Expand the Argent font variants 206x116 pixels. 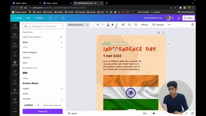tap(61, 89)
